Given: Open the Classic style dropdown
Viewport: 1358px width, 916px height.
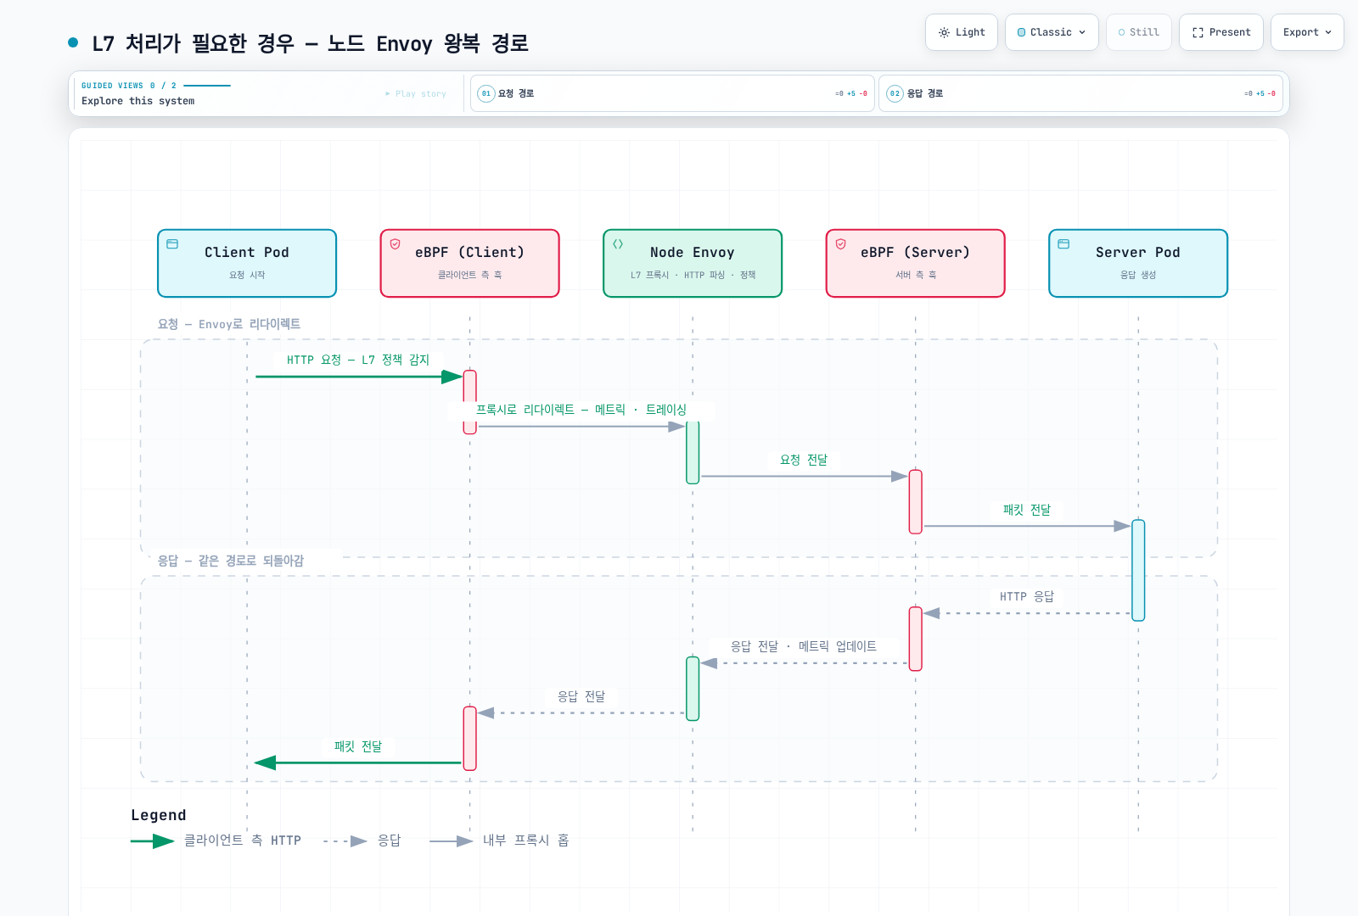Looking at the screenshot, I should (x=1052, y=32).
